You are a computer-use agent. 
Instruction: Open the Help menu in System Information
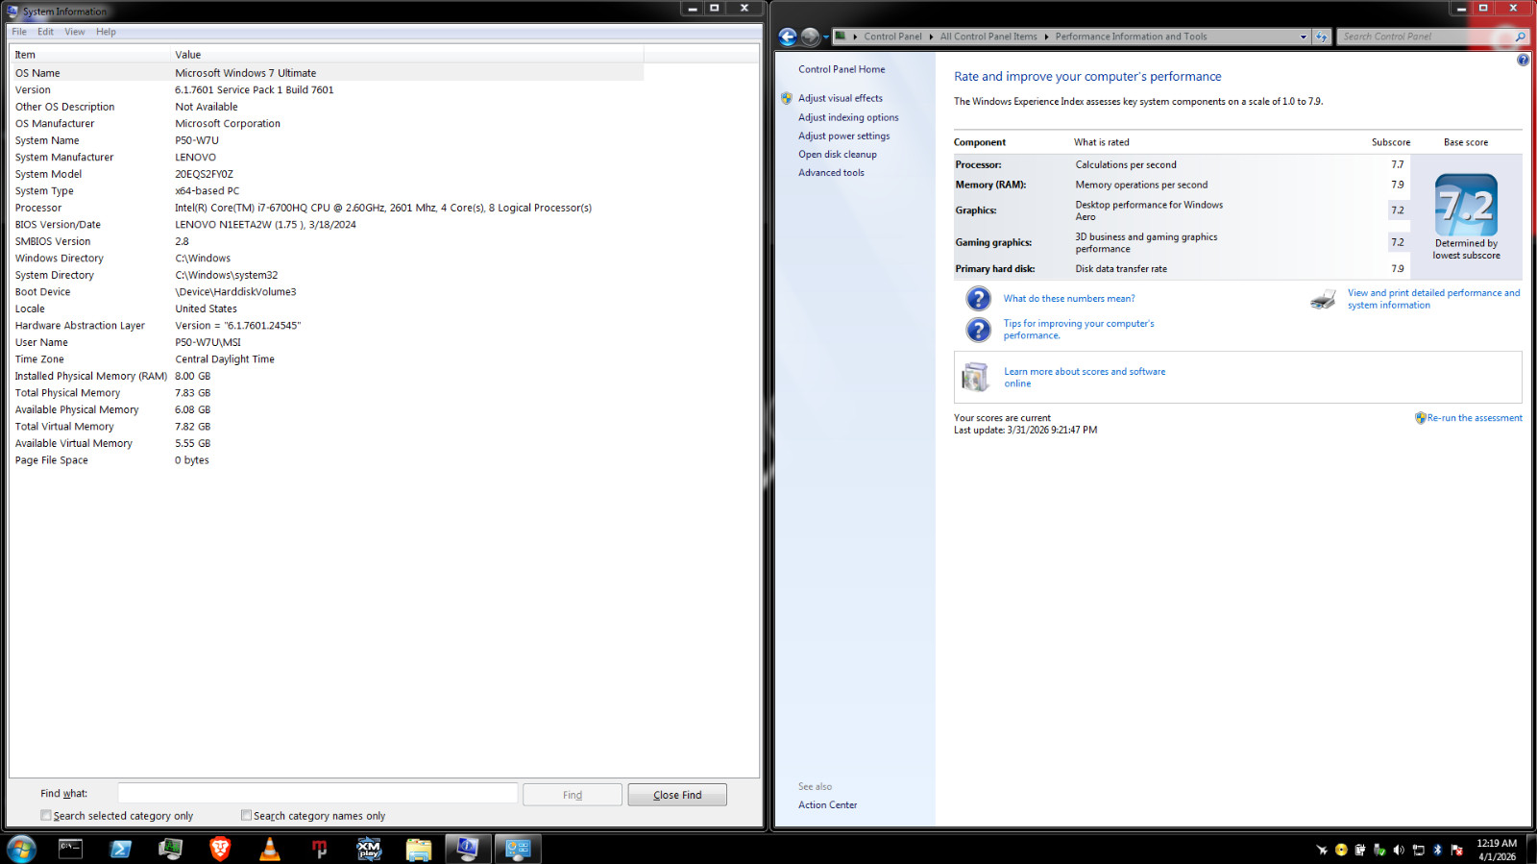coord(106,32)
